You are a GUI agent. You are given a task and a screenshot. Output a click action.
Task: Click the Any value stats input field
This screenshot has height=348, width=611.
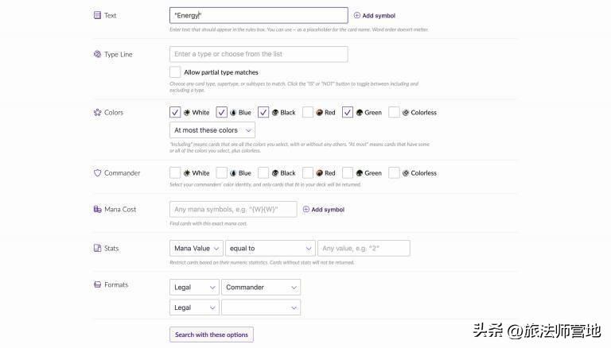[x=364, y=249]
